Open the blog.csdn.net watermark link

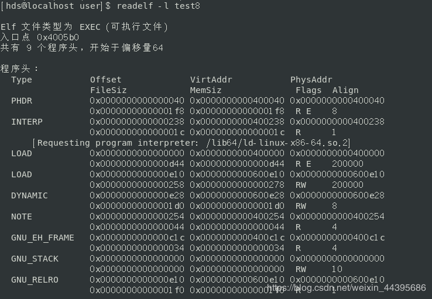[347, 288]
